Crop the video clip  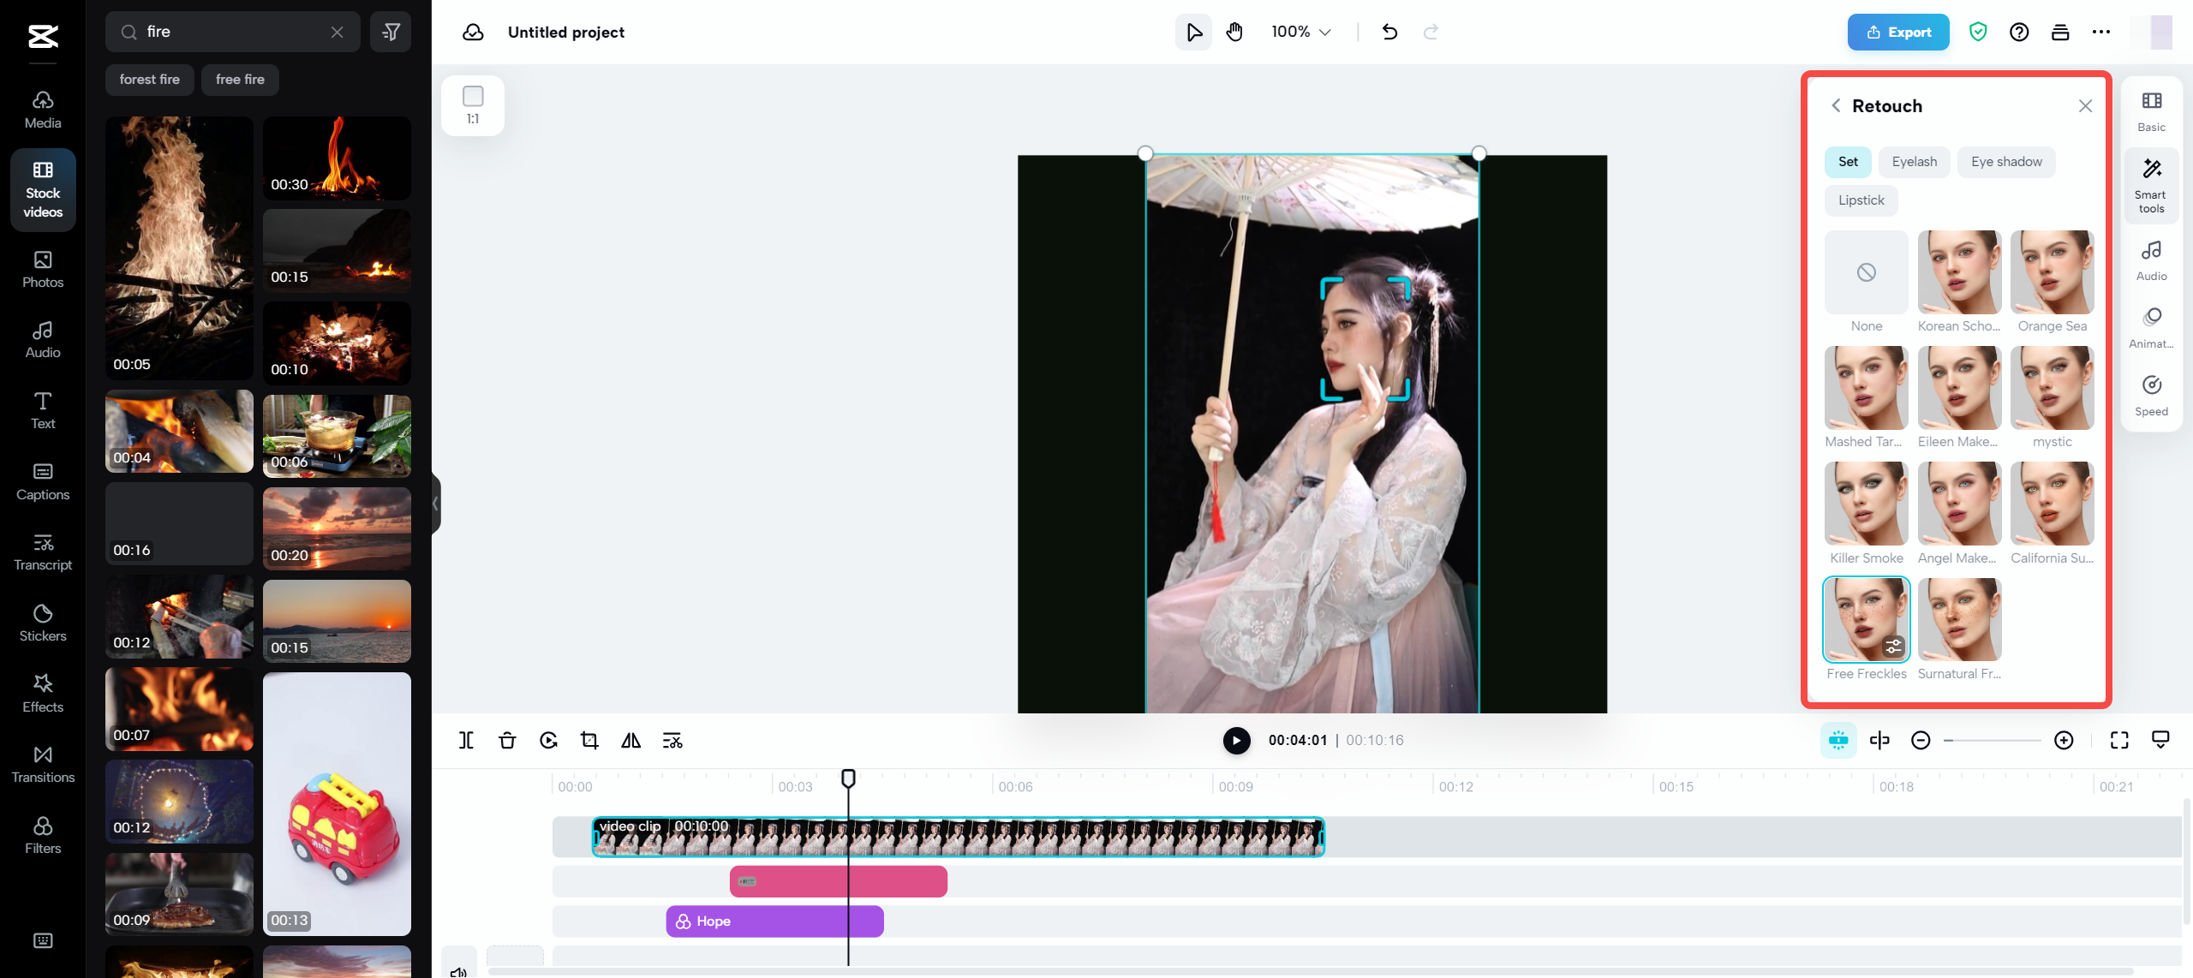[x=589, y=740]
